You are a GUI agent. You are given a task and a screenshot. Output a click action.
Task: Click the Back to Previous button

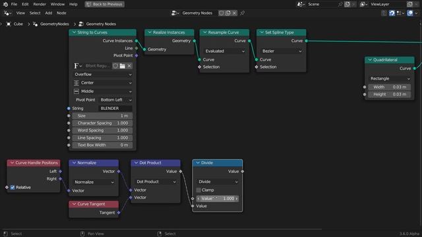[x=104, y=5]
